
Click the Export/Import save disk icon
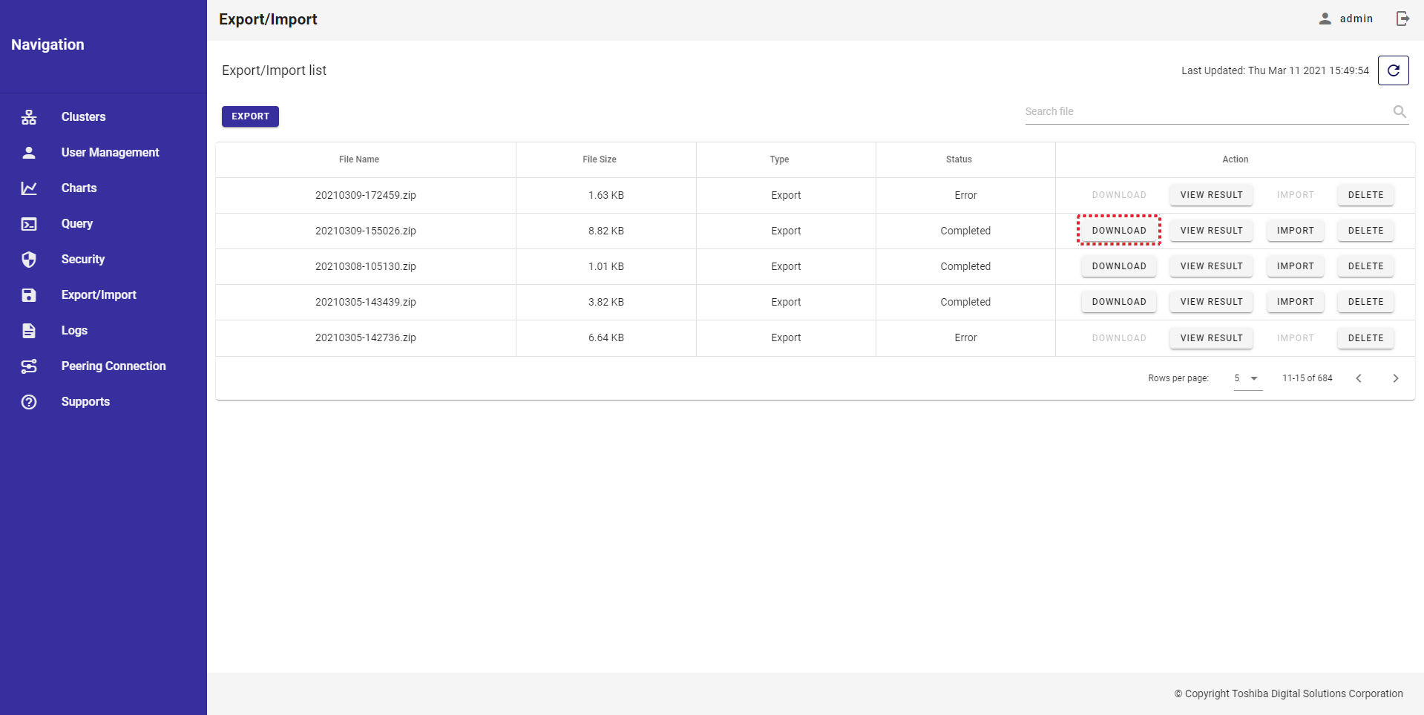coord(29,294)
